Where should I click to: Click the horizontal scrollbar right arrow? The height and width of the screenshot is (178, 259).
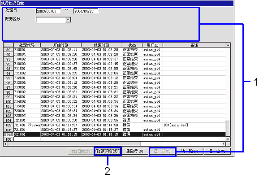[x=223, y=144]
